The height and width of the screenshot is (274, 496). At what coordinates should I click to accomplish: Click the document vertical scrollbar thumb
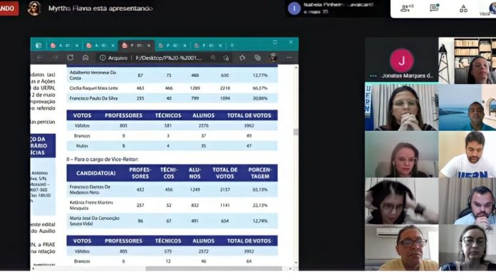pos(296,132)
